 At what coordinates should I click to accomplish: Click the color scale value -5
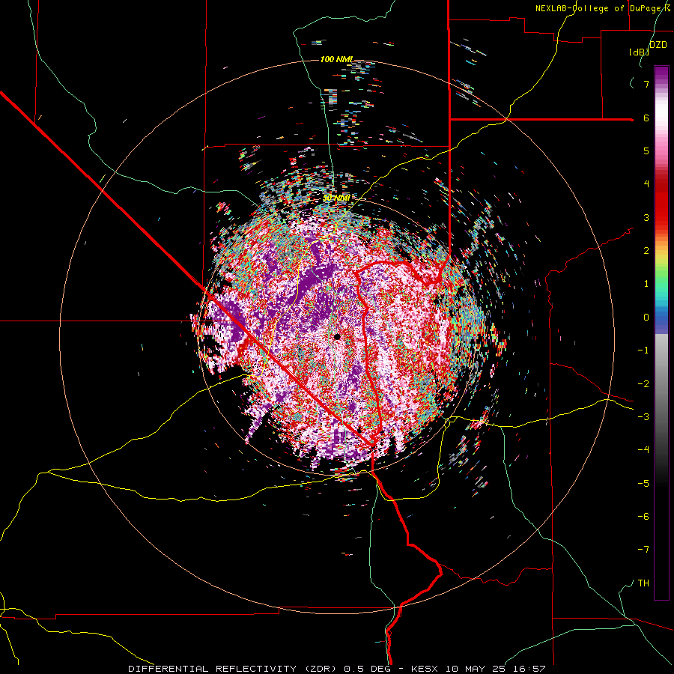643,484
